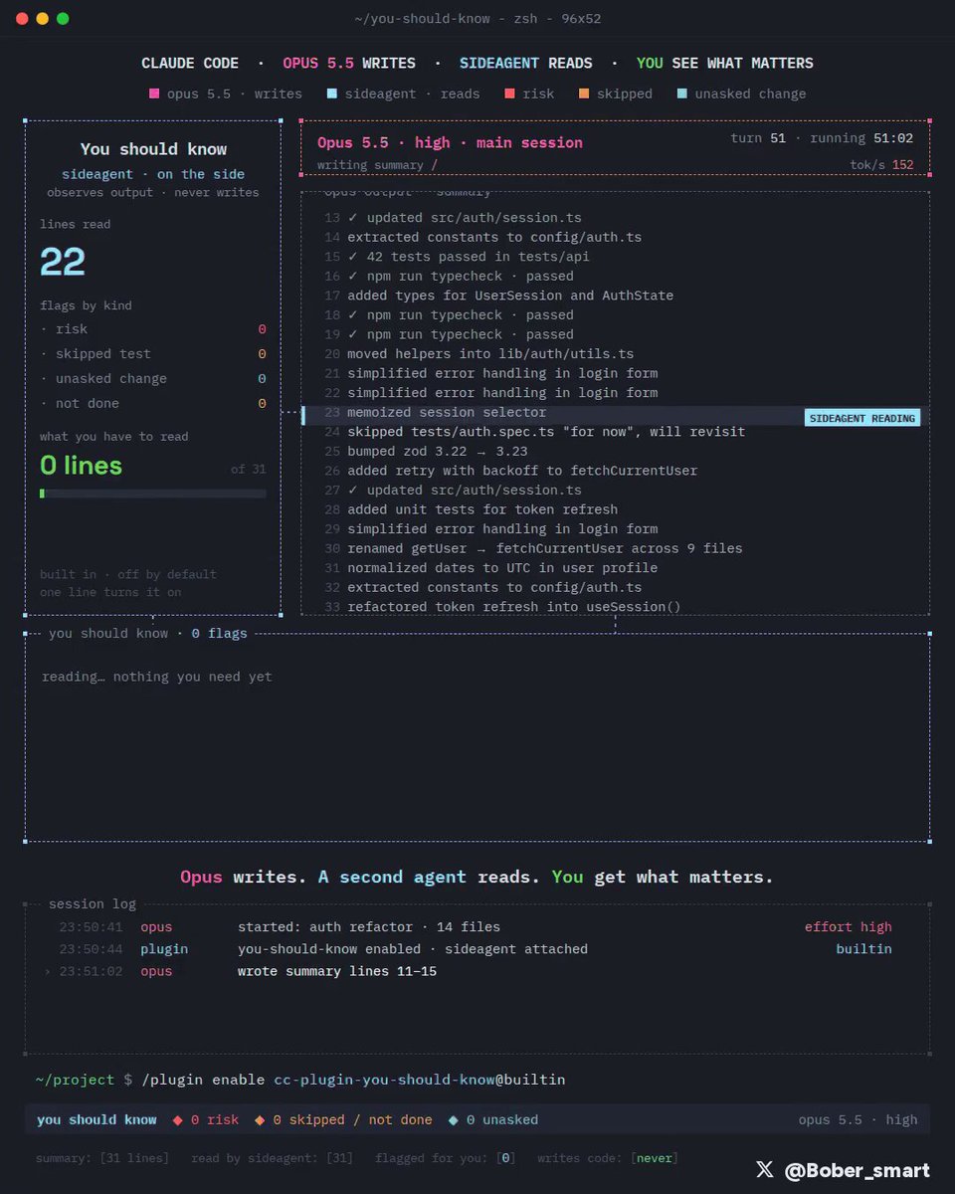
Task: Click the red risk legend swatch
Action: pos(509,94)
